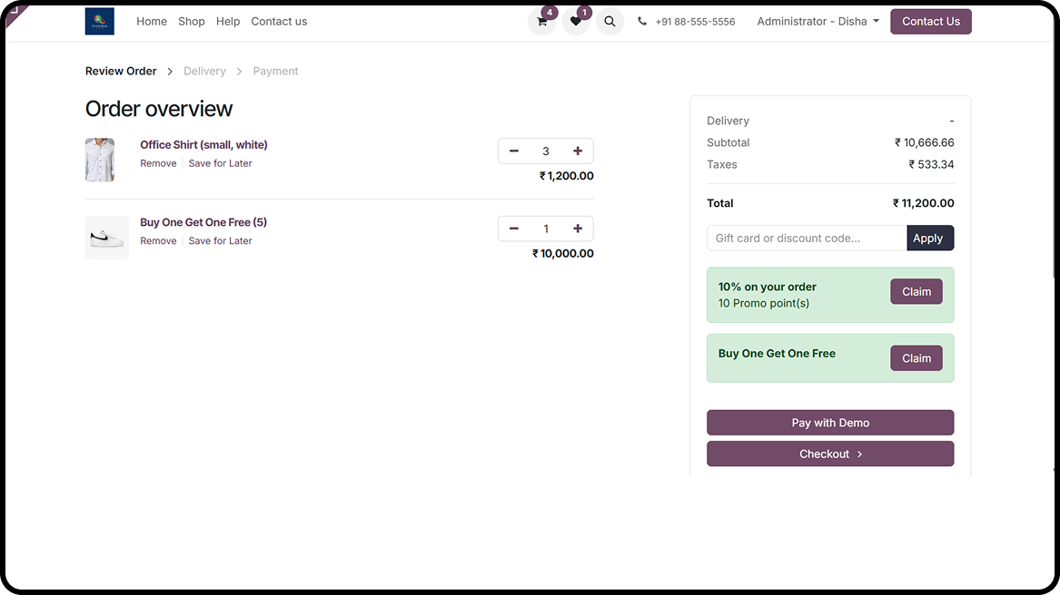The height and width of the screenshot is (595, 1060).
Task: Click the search magnifier icon
Action: (x=609, y=22)
